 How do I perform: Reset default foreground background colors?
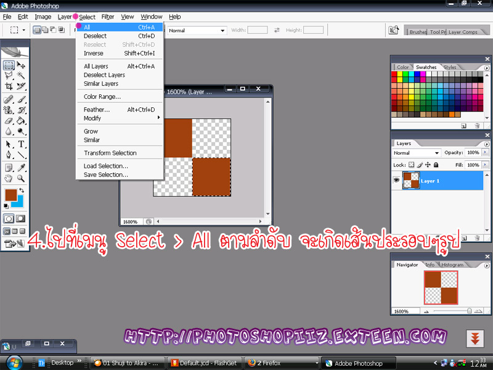6,206
